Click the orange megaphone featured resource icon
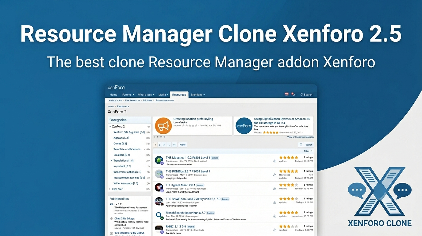This screenshot has width=422, height=236. (x=163, y=126)
